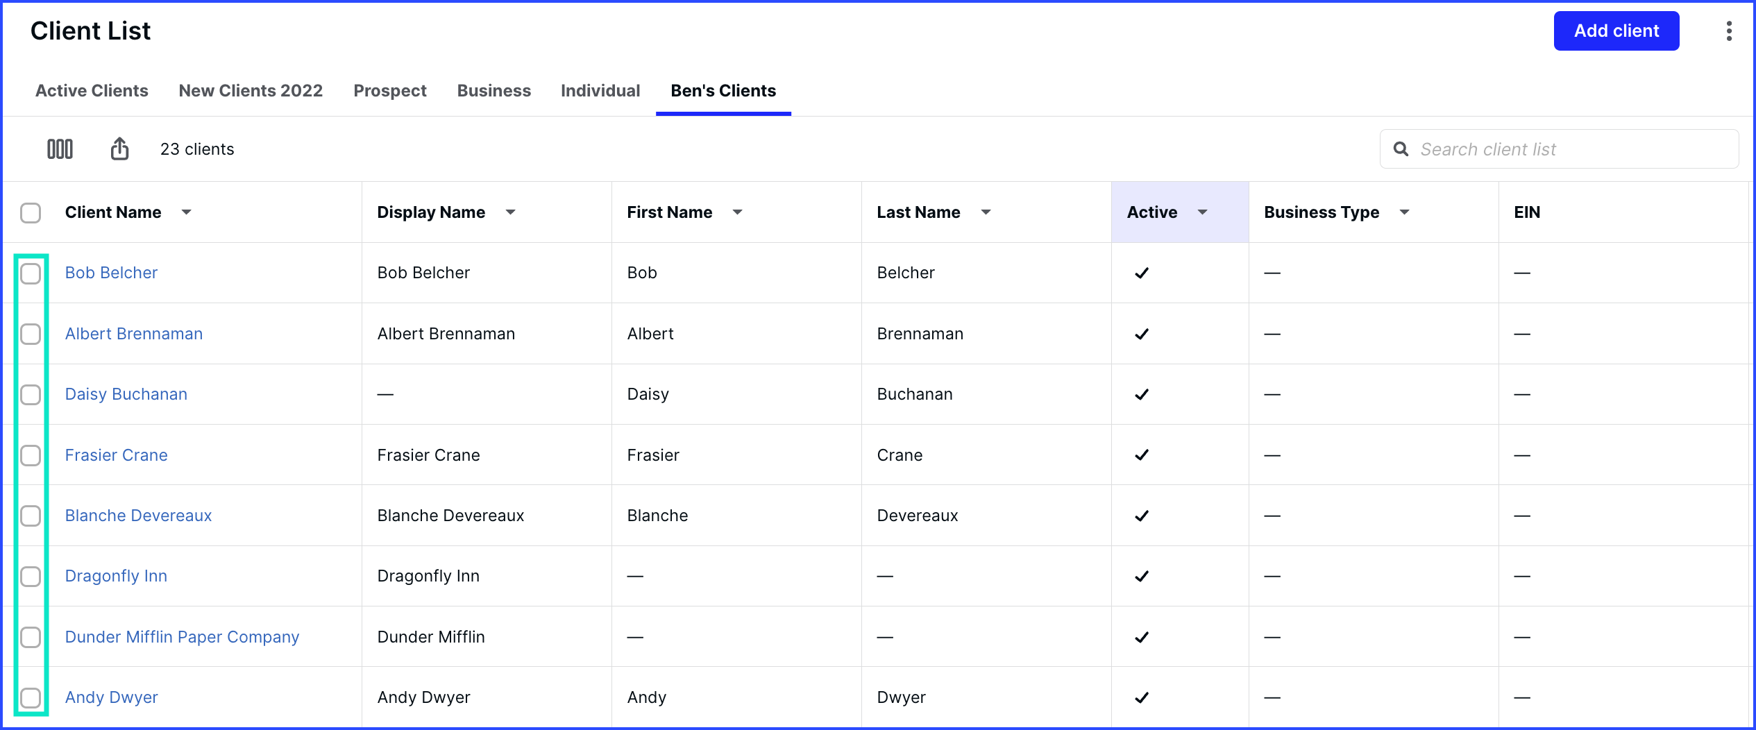Viewport: 1756px width, 730px height.
Task: Open the Daisy Buchanan client link
Action: click(x=126, y=394)
